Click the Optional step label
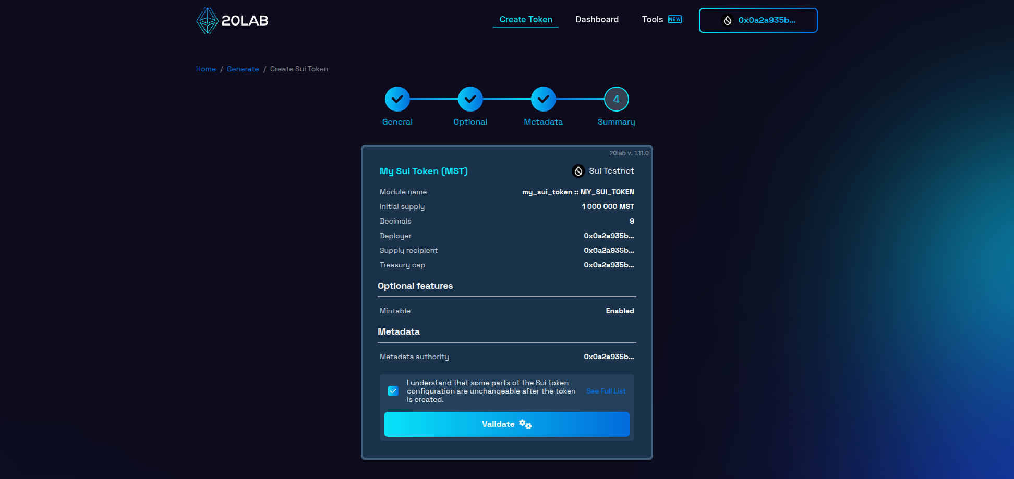 [x=470, y=122]
